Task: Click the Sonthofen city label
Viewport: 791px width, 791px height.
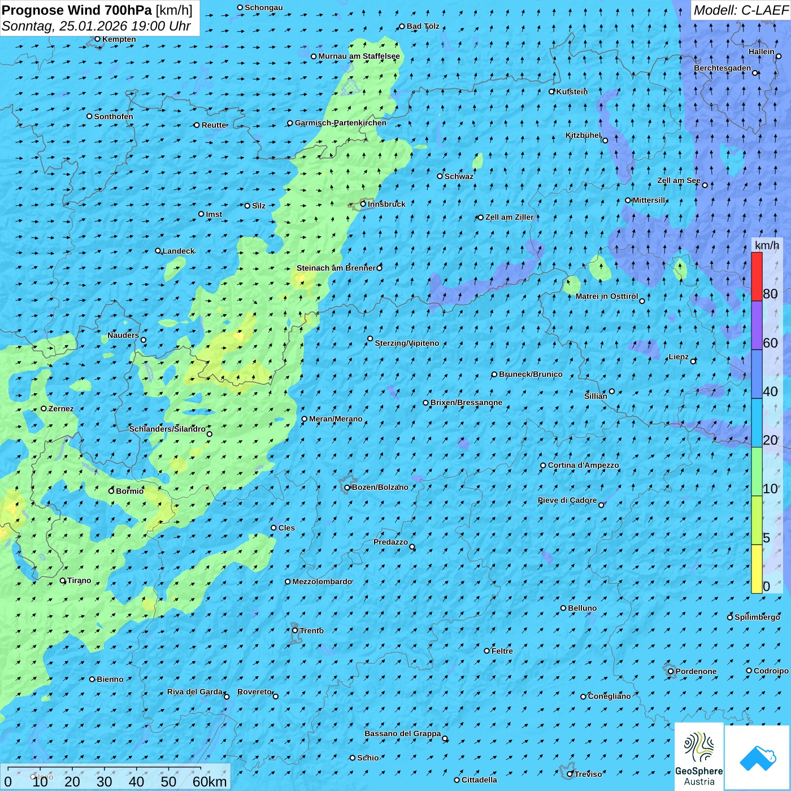Action: [x=114, y=116]
